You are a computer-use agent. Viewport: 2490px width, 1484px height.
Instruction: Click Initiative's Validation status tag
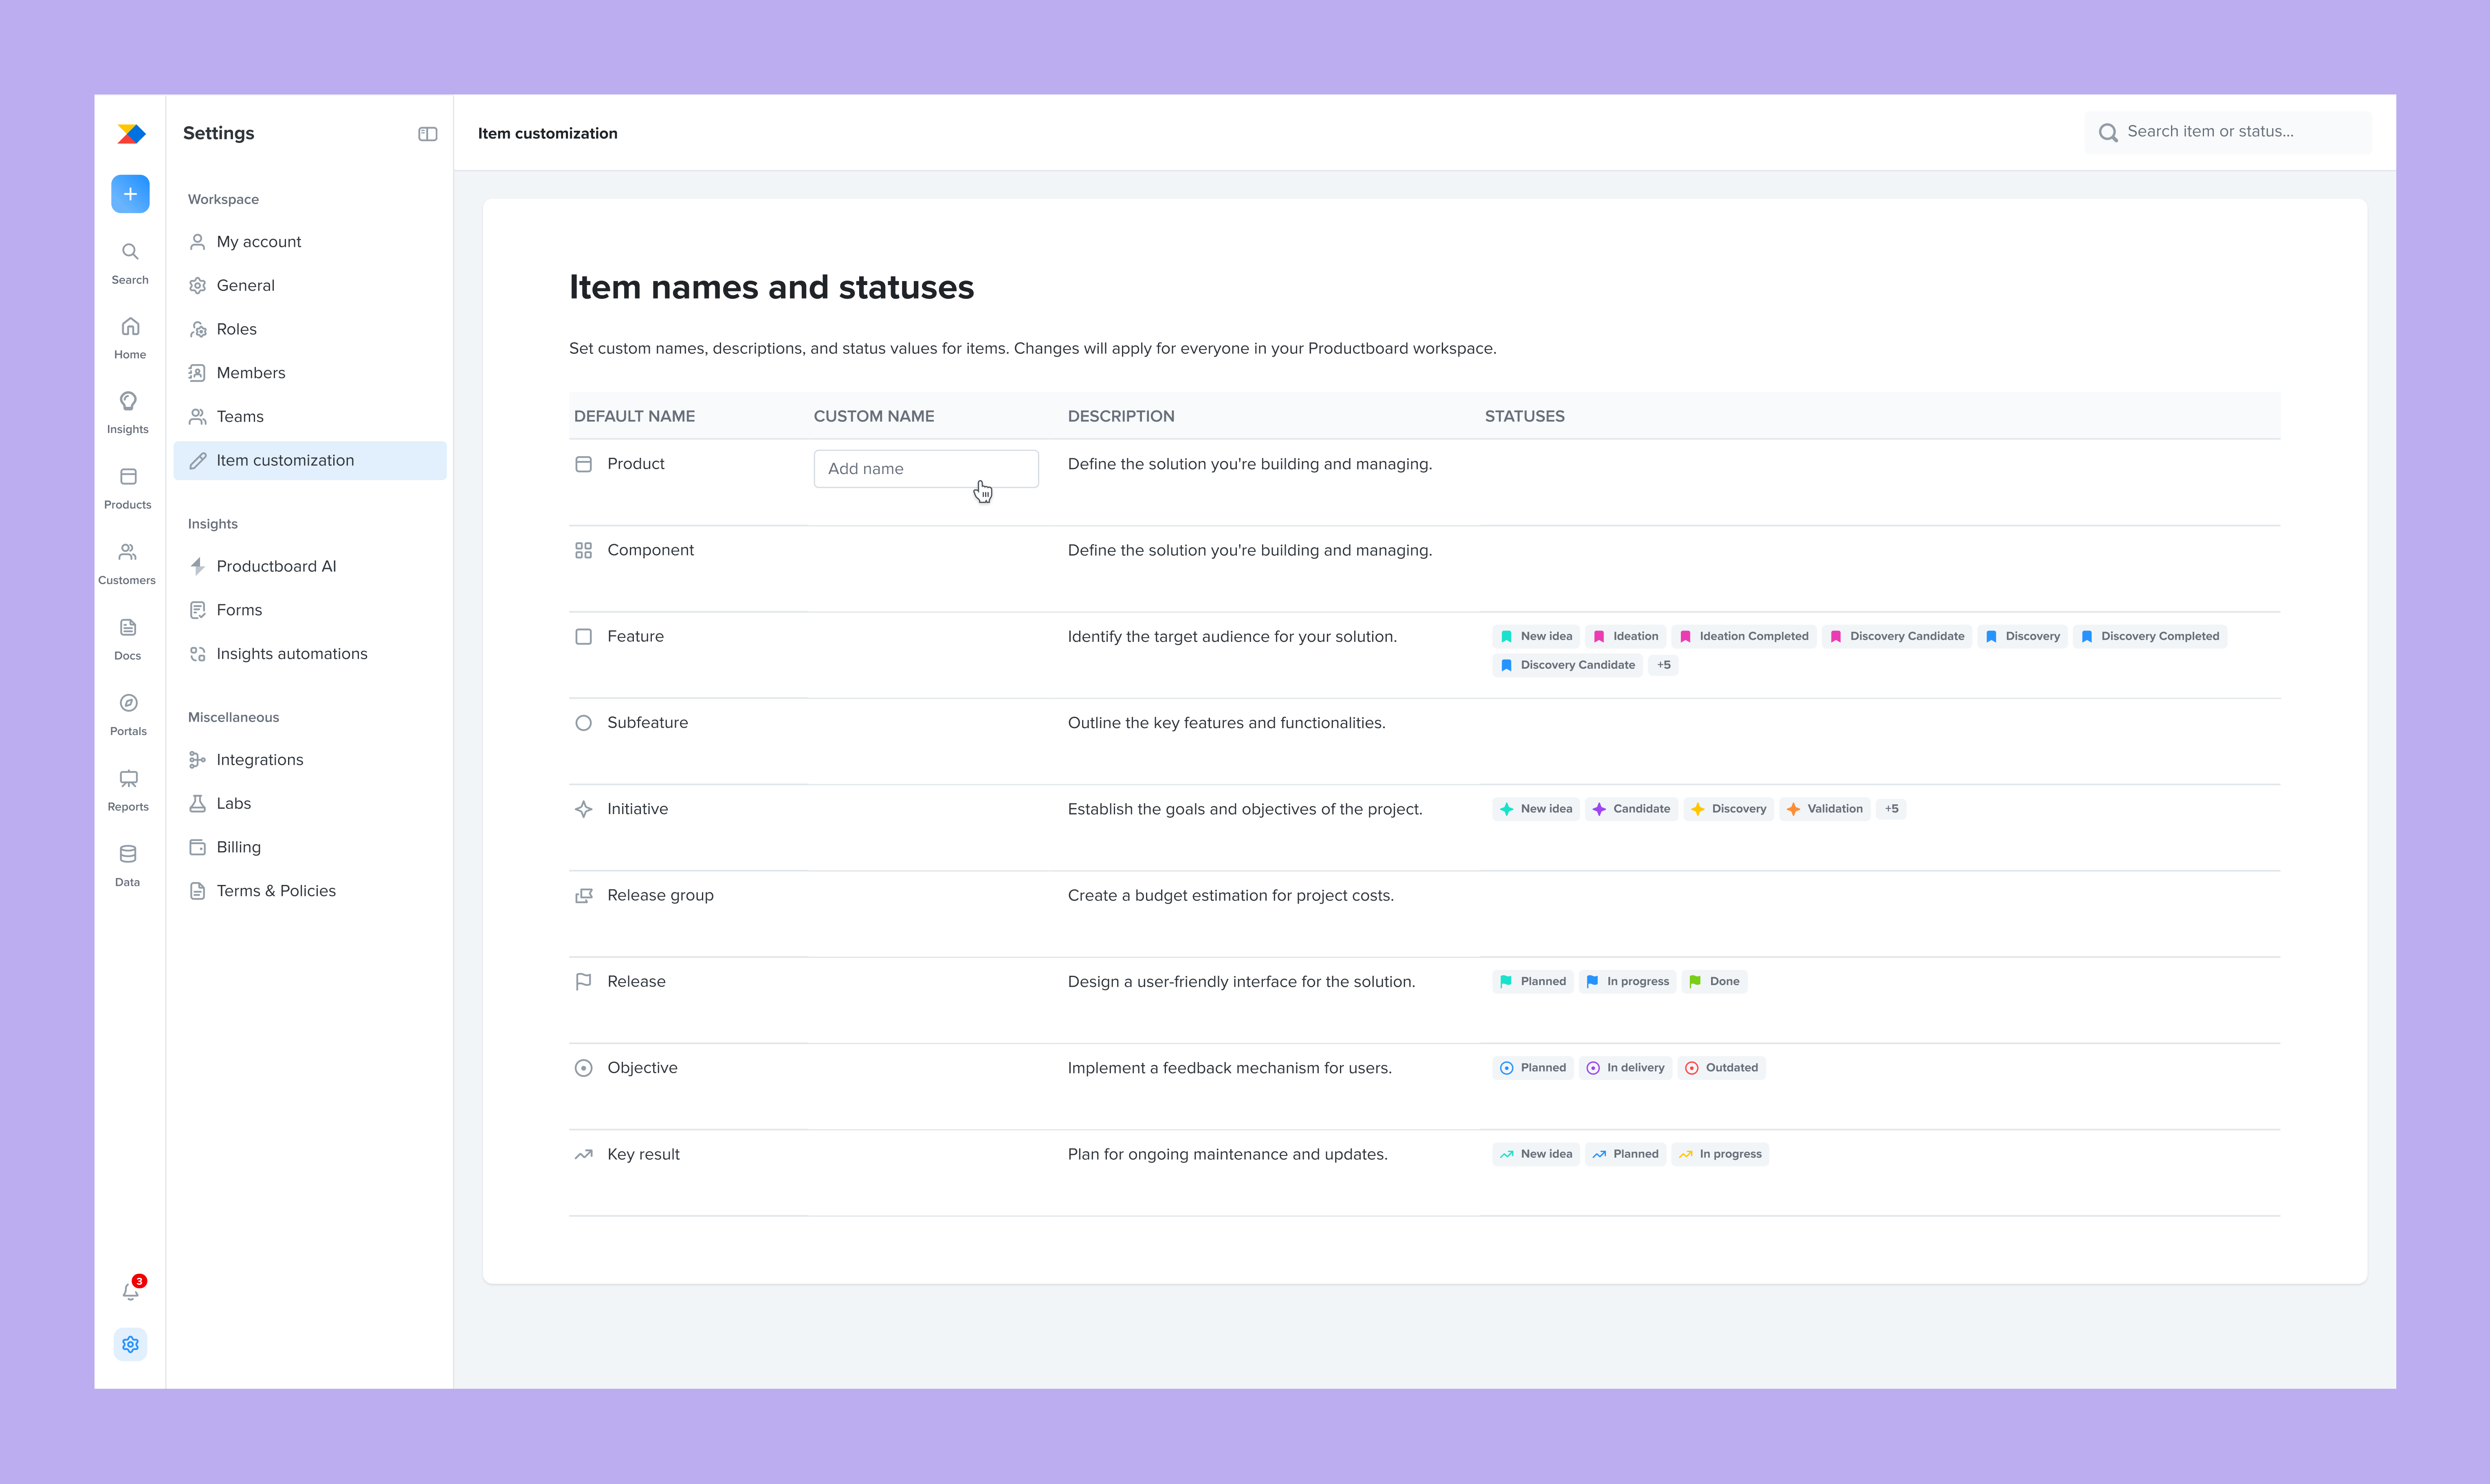[x=1825, y=809]
